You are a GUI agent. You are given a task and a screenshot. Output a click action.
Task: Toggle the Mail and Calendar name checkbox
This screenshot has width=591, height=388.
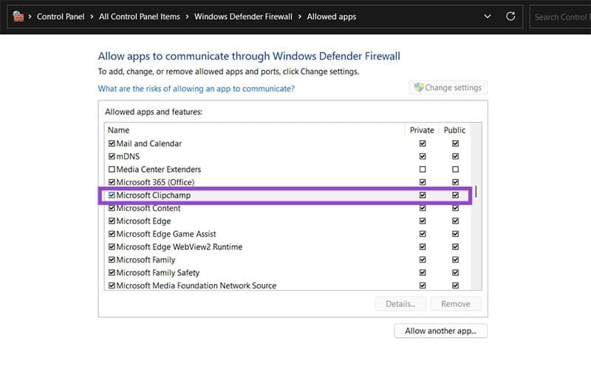[112, 143]
